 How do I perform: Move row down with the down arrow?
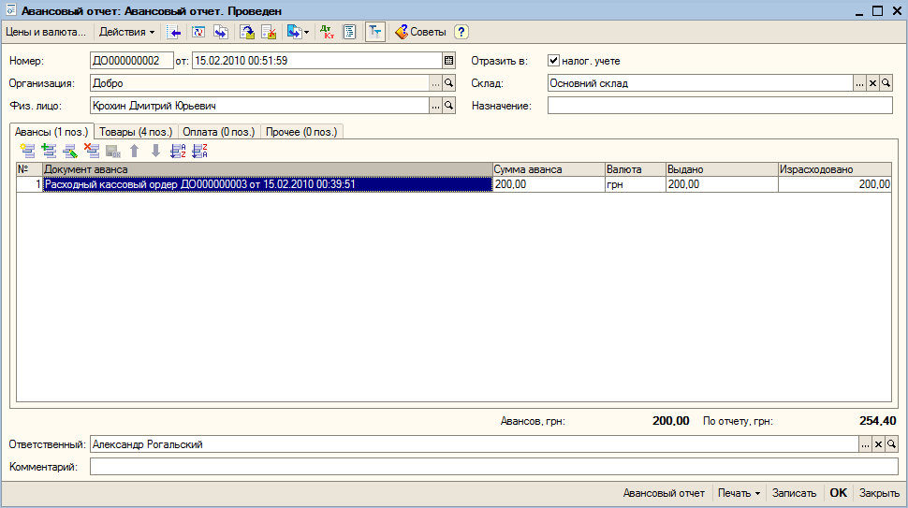tap(155, 151)
